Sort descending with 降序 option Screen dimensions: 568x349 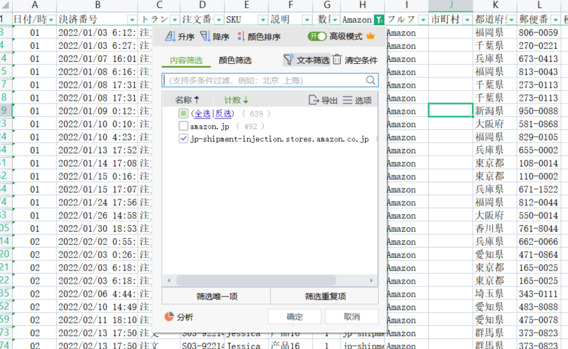[x=215, y=37]
